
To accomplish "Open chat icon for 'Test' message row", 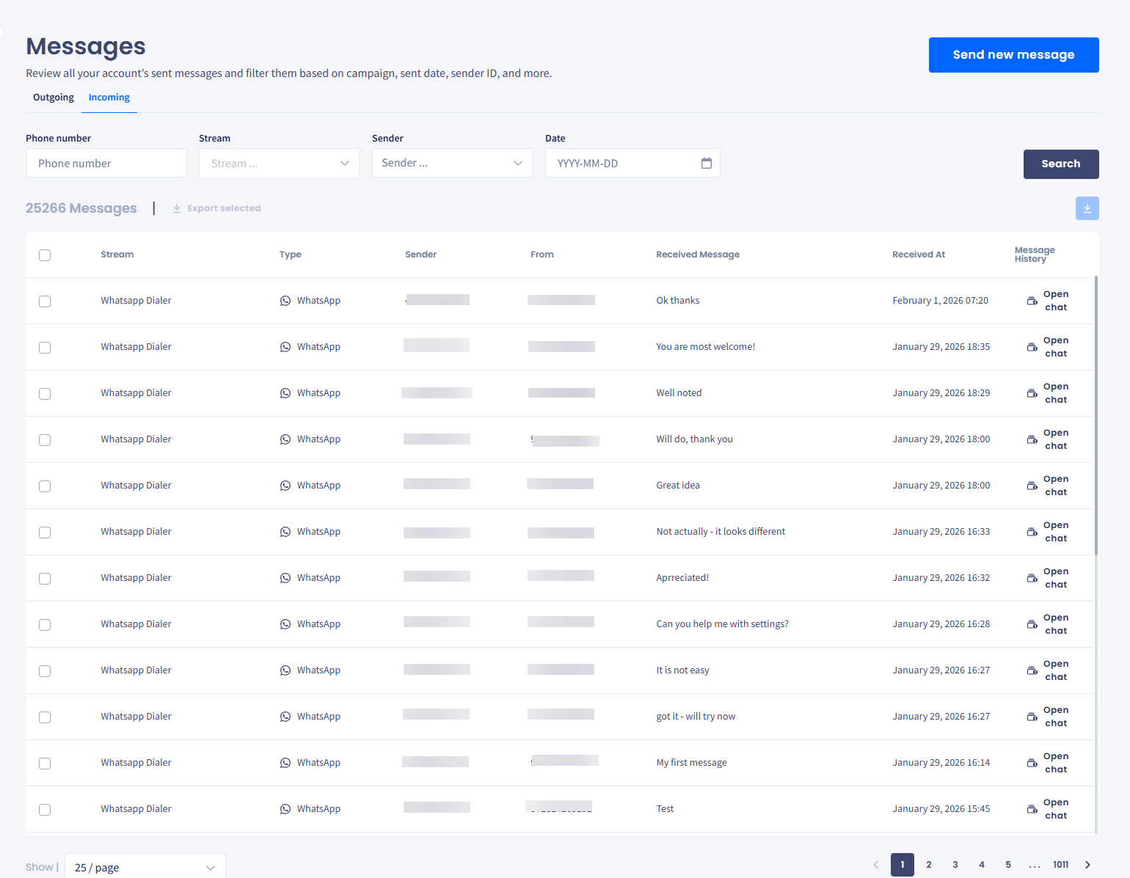I will (x=1032, y=809).
